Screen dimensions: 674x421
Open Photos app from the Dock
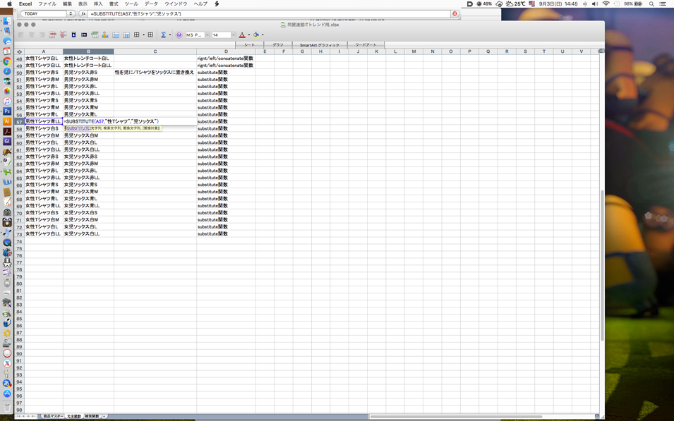click(7, 91)
